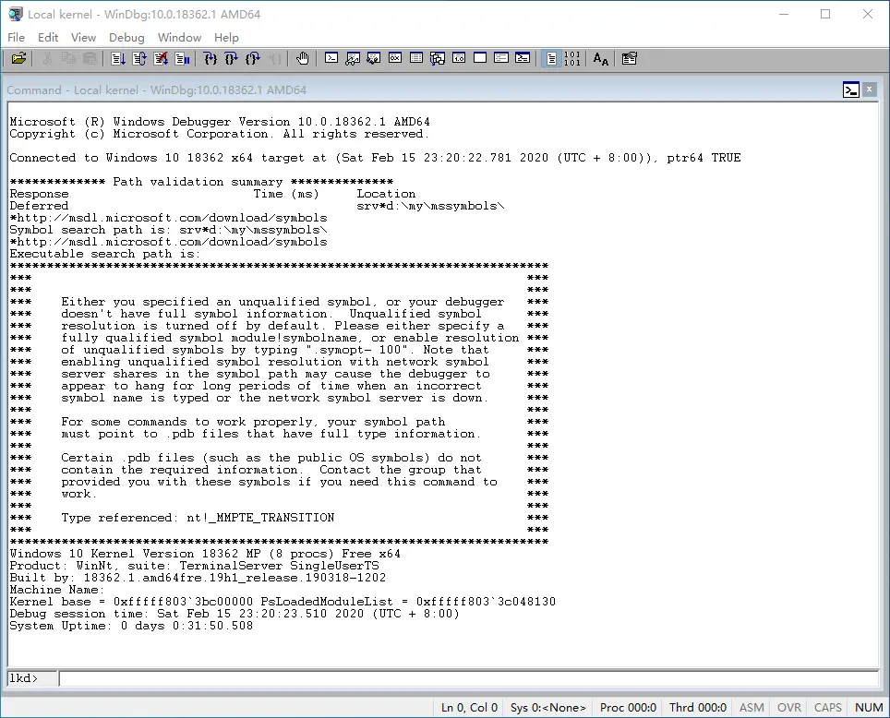The image size is (890, 718).
Task: Open the View menu
Action: click(83, 38)
